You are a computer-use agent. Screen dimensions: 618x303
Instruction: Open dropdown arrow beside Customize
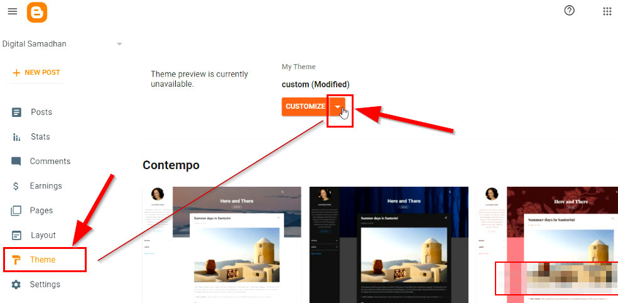click(x=337, y=106)
